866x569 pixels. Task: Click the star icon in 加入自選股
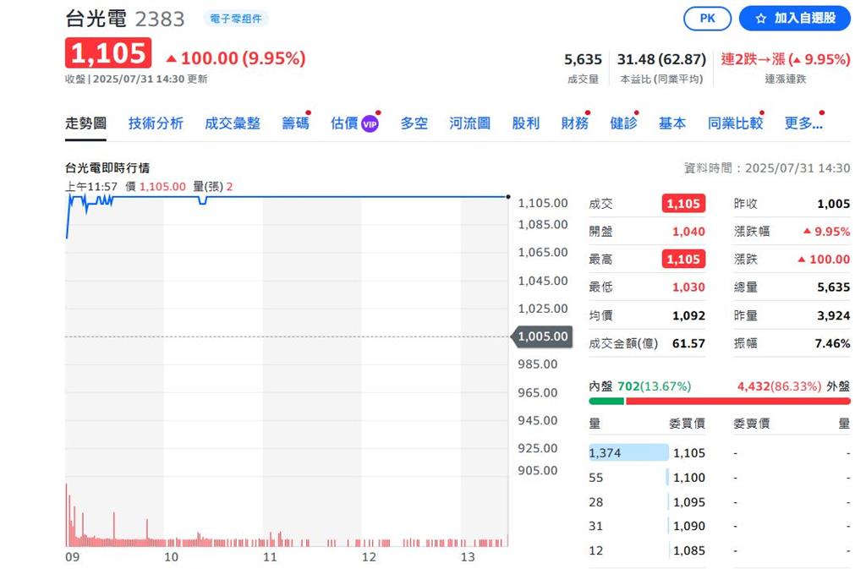click(x=760, y=19)
